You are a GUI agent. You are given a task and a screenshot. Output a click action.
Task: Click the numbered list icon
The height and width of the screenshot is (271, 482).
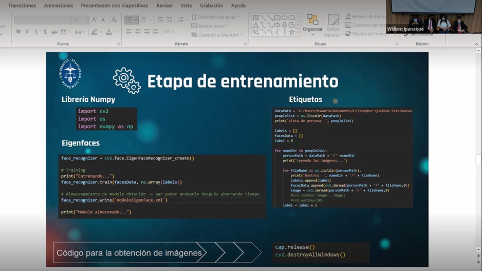(144, 20)
